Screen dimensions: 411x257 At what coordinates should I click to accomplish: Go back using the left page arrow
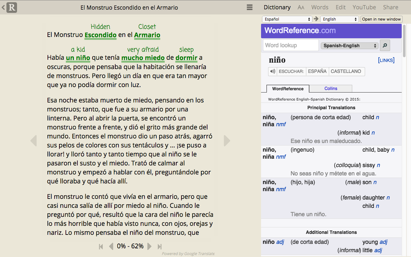34,140
